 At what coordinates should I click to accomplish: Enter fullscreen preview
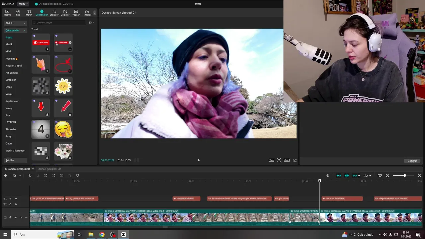[x=295, y=160]
